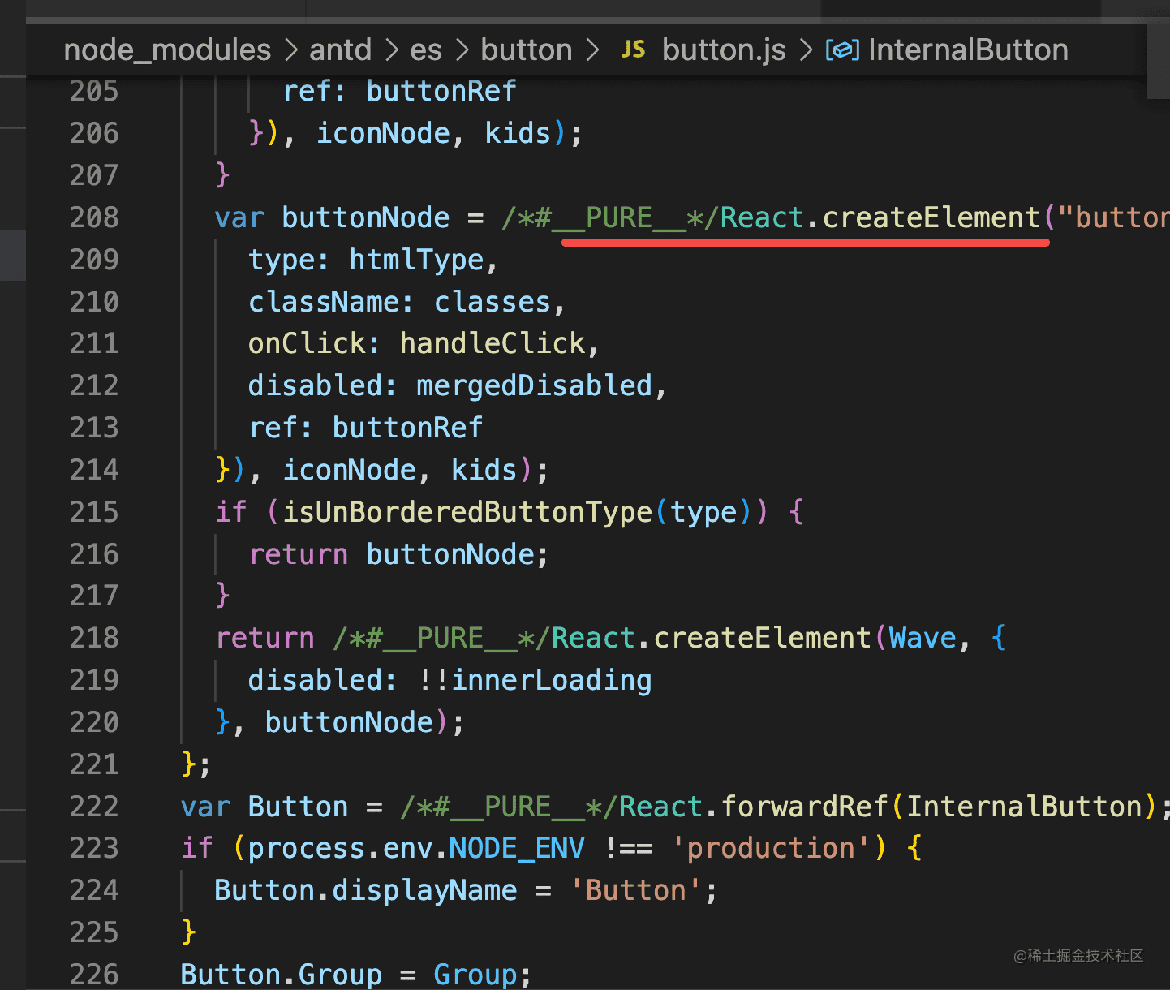Click the 'production' string literal
Screen dimensions: 1170x990
771,848
